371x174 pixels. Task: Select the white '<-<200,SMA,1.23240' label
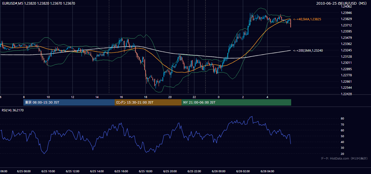(308, 50)
